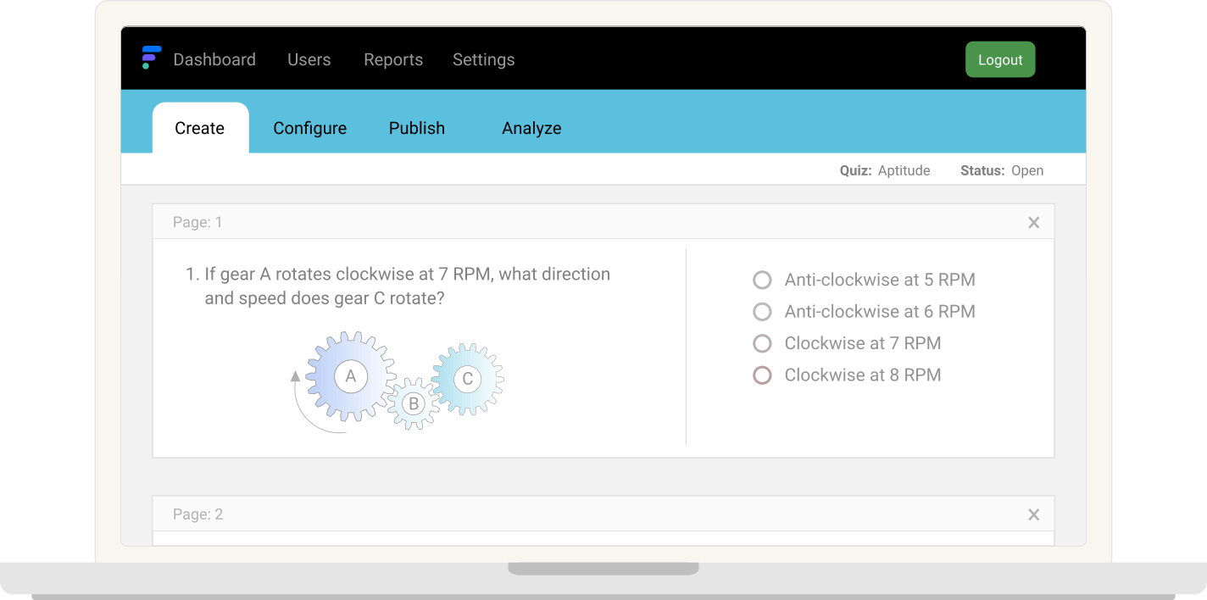Click gear B in the question diagram

pos(413,404)
